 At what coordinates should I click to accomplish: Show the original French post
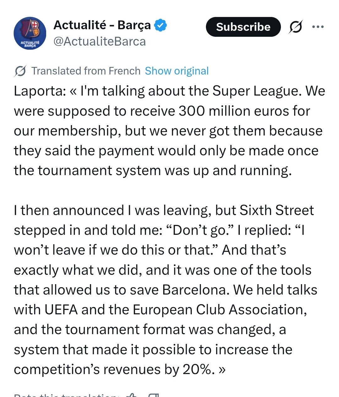pyautogui.click(x=177, y=71)
